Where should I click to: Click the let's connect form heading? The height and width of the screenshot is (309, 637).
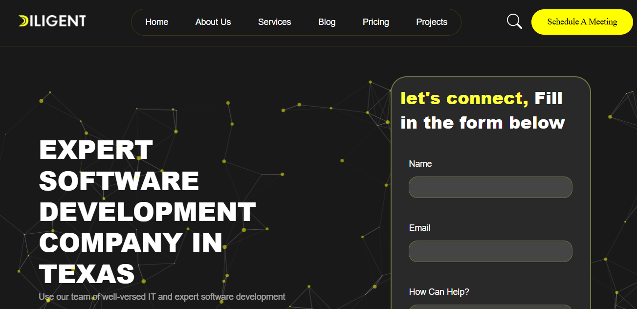click(482, 110)
